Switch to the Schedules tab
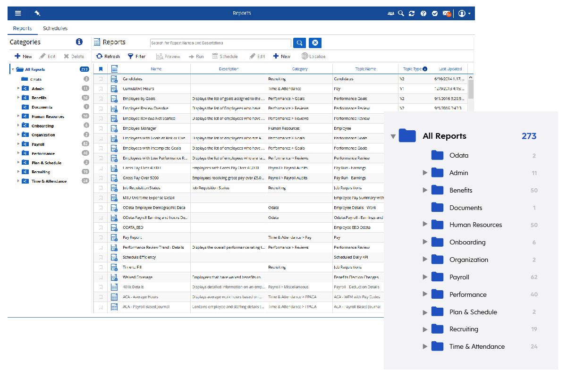 tap(55, 28)
